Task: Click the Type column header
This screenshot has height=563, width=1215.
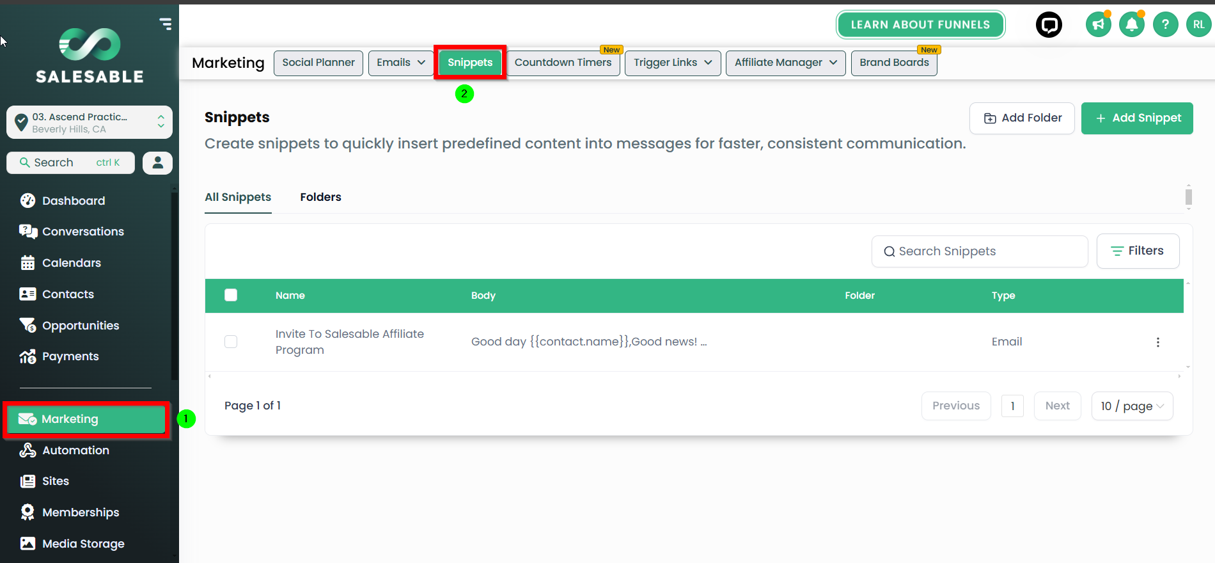Action: 1003,296
